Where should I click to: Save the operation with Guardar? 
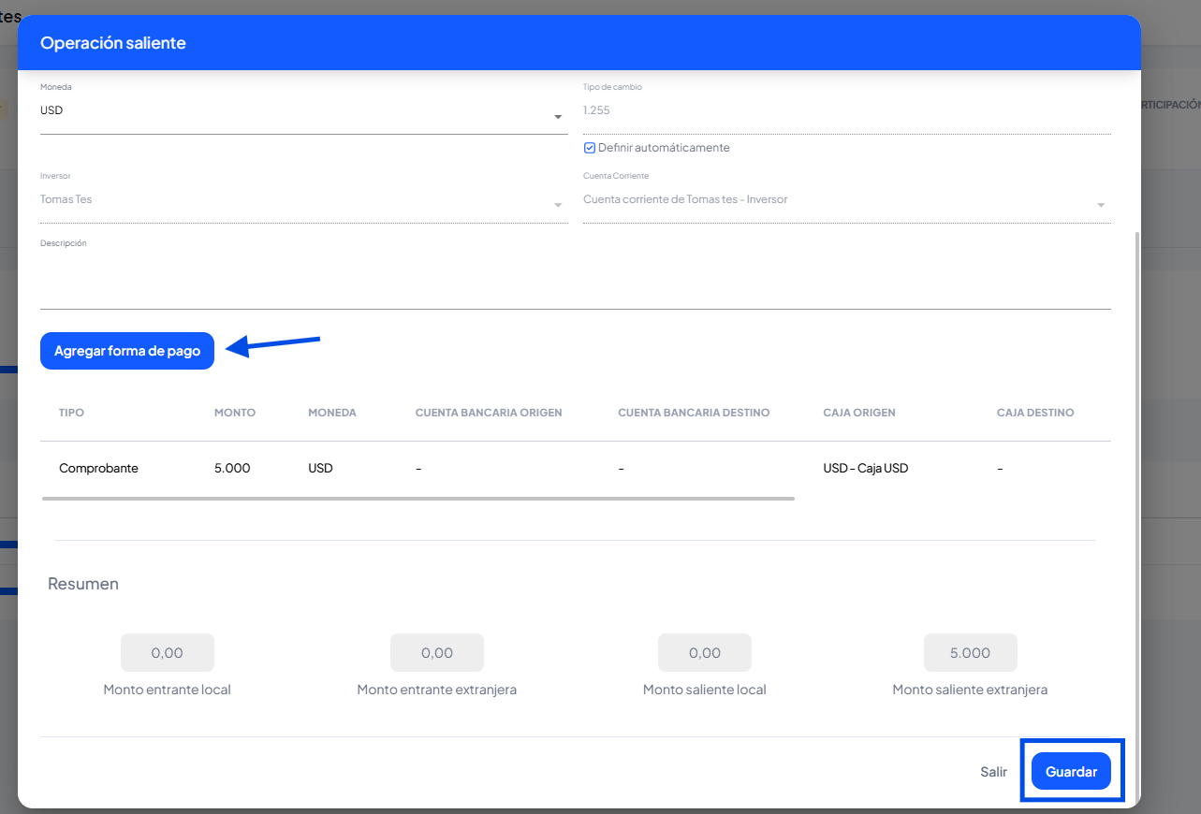point(1071,772)
